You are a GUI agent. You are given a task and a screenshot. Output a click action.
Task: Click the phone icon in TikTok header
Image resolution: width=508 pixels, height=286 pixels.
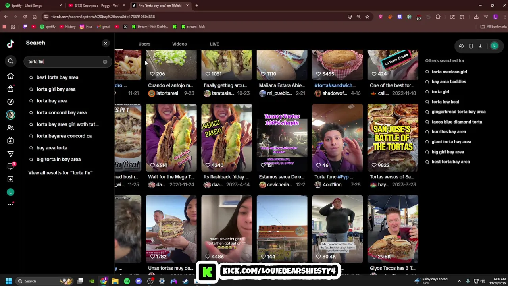(471, 46)
